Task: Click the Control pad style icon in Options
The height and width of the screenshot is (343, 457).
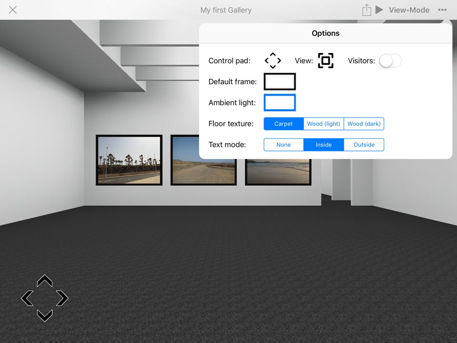Action: 273,61
